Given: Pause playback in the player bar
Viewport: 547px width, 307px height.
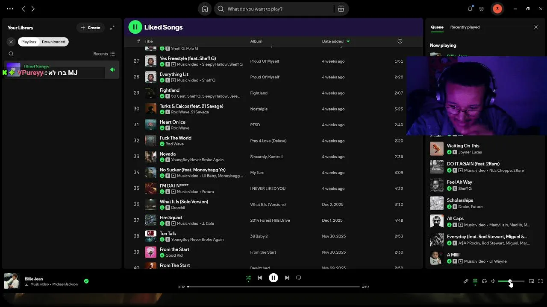Looking at the screenshot, I should tap(273, 278).
